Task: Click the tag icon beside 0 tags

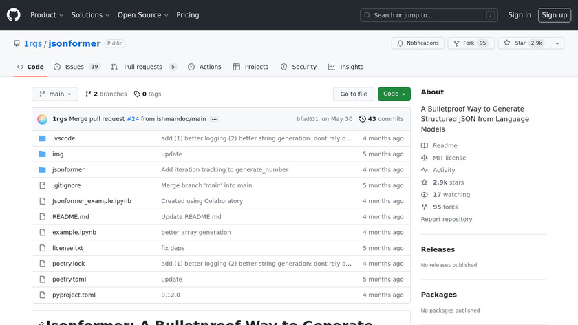Action: click(x=137, y=94)
